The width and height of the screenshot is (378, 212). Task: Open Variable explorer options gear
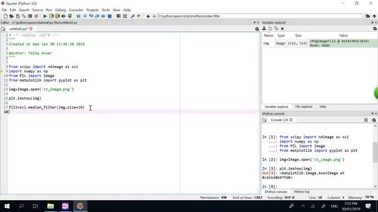375,29
